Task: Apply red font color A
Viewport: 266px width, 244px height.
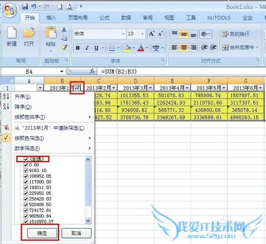Action: [141, 48]
